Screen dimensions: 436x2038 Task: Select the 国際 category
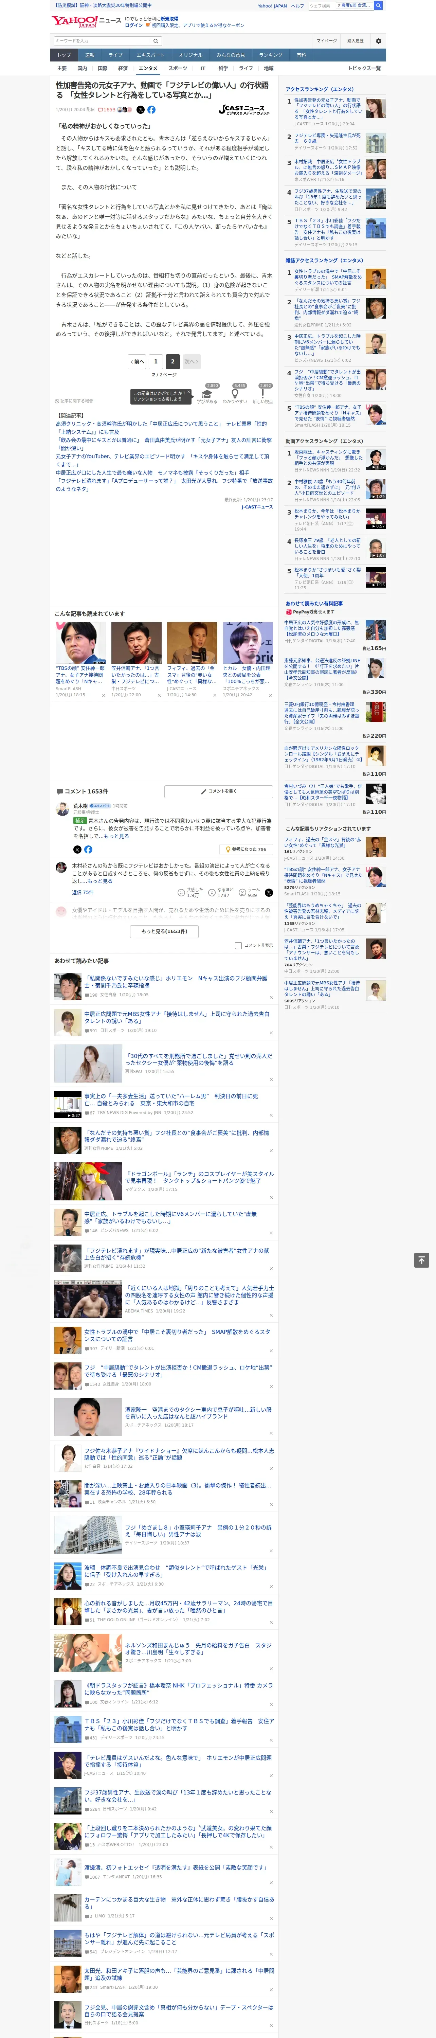pyautogui.click(x=102, y=68)
